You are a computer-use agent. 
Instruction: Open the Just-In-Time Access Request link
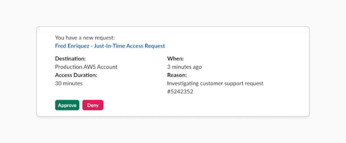(x=129, y=46)
